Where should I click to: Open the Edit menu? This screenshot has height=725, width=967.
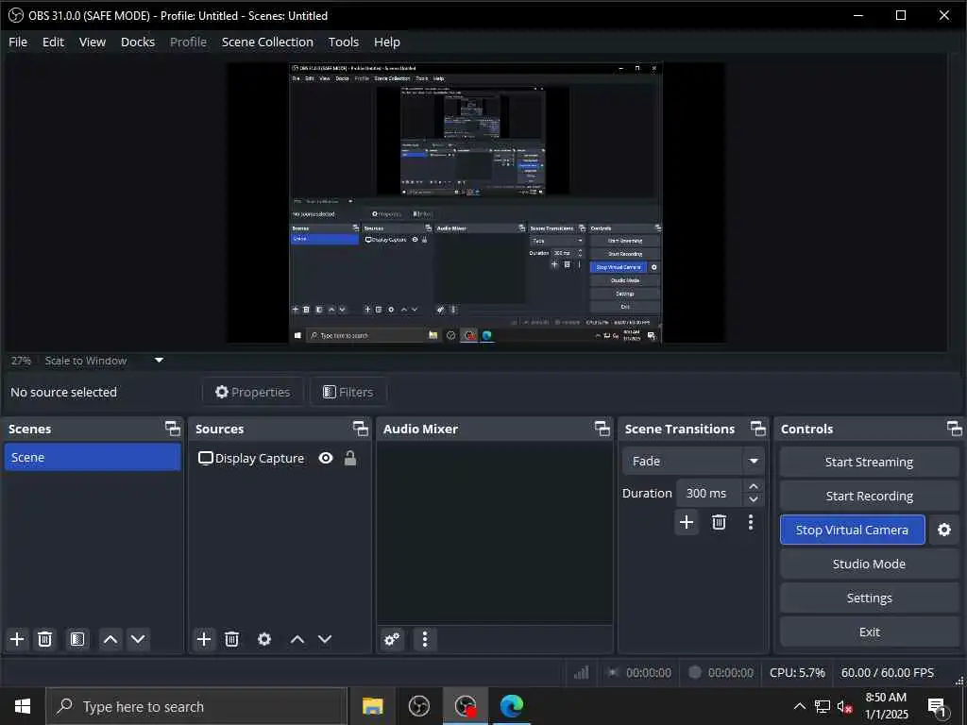pyautogui.click(x=53, y=42)
